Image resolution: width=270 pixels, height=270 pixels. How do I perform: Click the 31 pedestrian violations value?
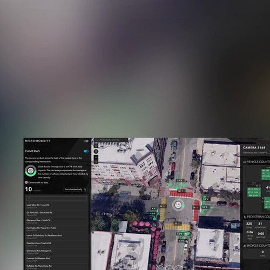pos(260,224)
